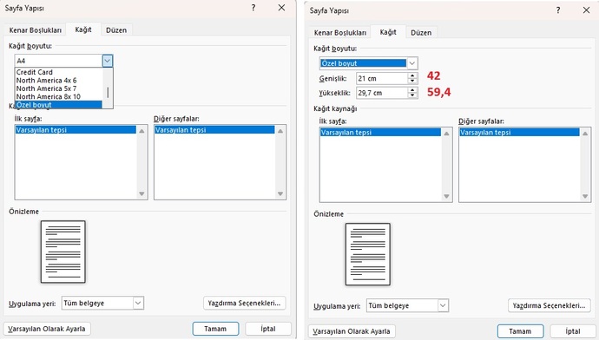Image resolution: width=599 pixels, height=340 pixels.
Task: Cancel with İptal in left dialog
Action: tap(268, 329)
